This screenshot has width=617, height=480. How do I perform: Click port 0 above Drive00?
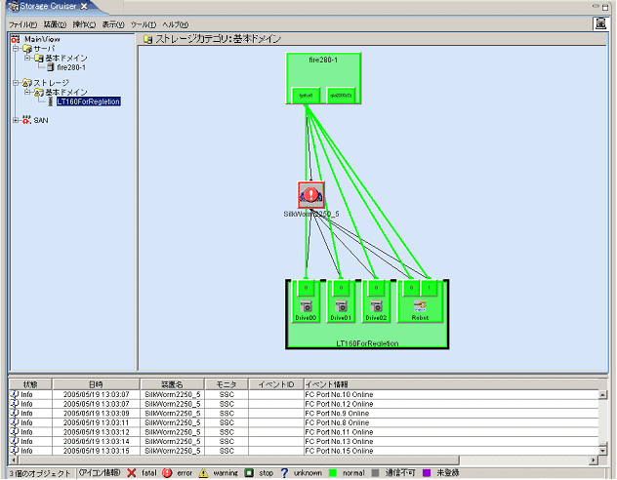pyautogui.click(x=306, y=288)
